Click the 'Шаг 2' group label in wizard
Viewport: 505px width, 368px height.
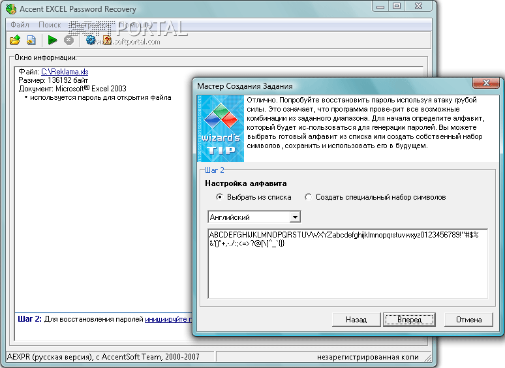pyautogui.click(x=215, y=170)
